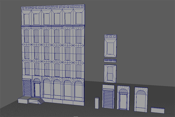Screen dimensions: 175x117
Task: Click the standalone arched window module
Action: (141, 99)
